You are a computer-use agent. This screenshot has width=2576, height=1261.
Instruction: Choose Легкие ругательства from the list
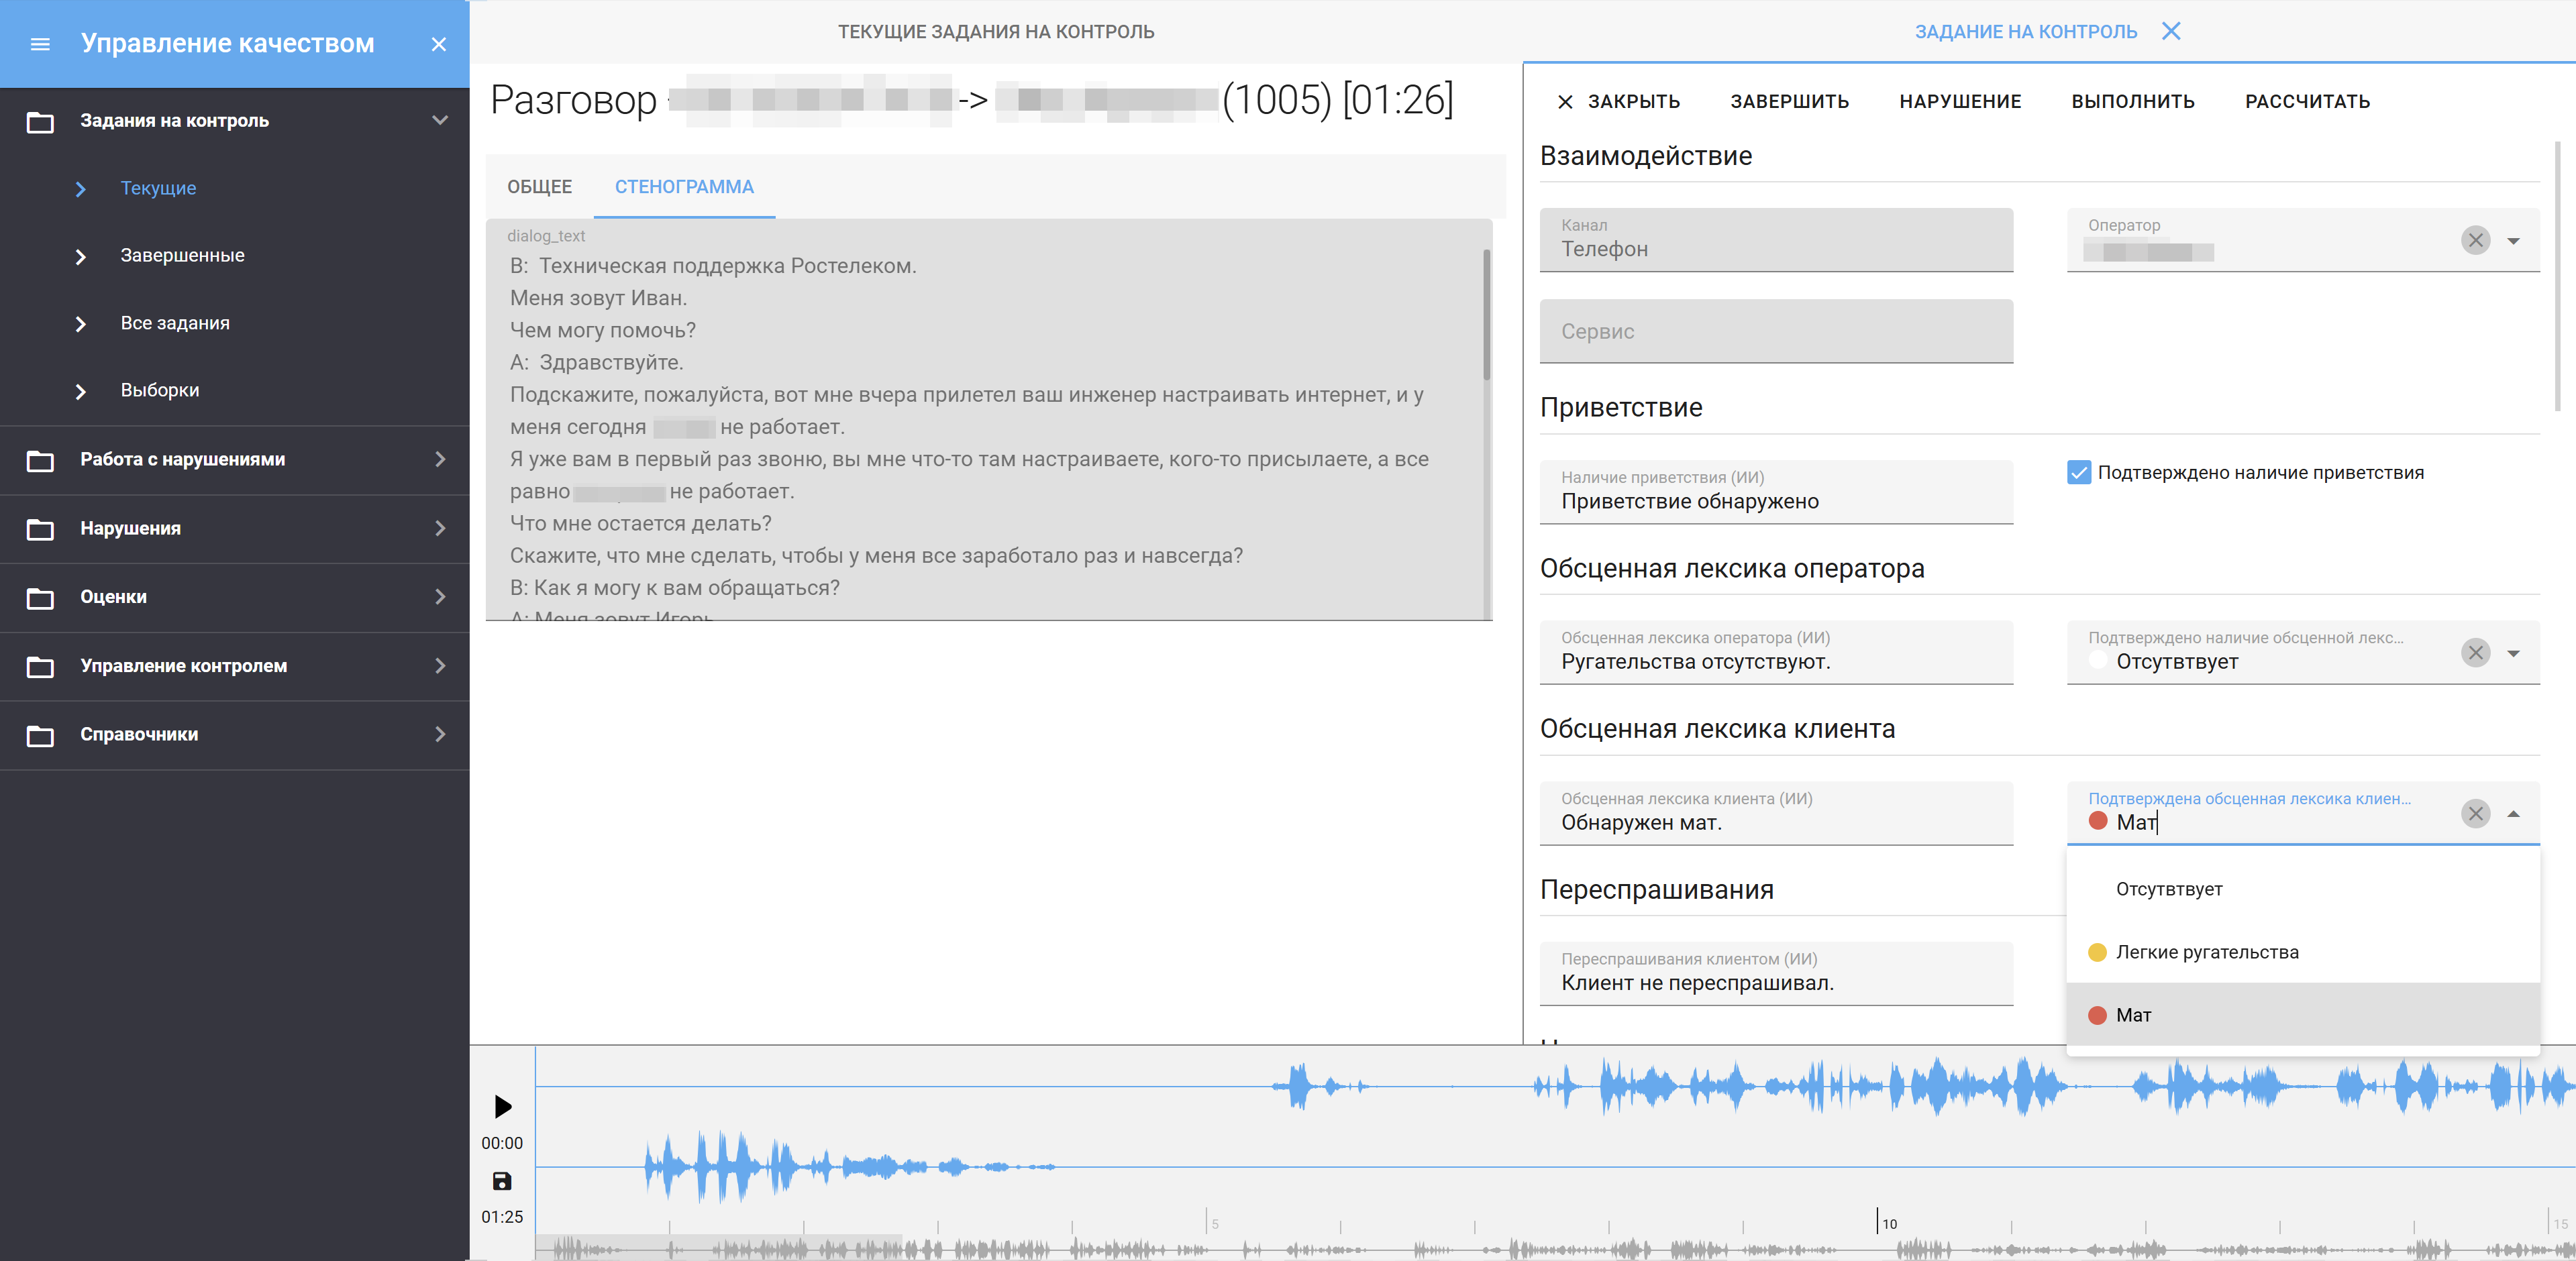[x=2206, y=952]
